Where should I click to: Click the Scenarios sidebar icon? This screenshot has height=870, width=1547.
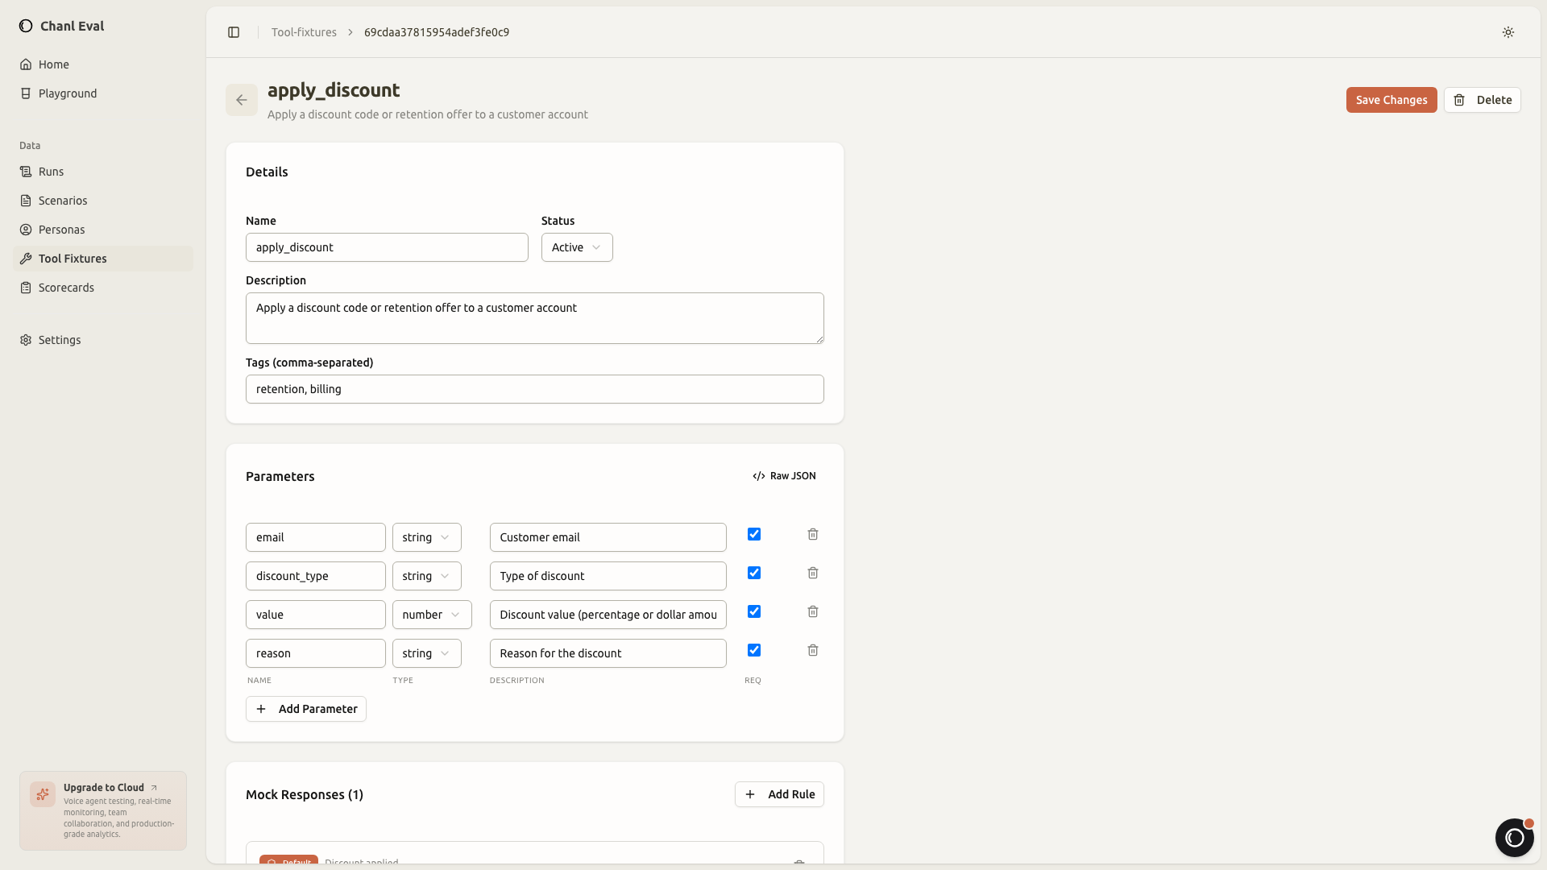(25, 201)
